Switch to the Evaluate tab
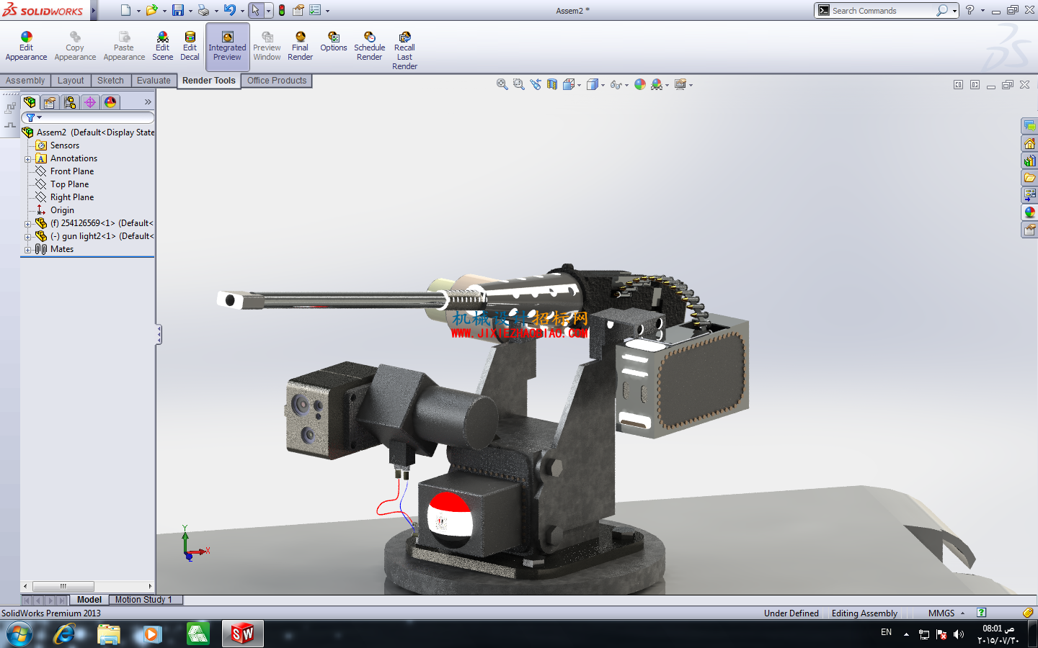Image resolution: width=1038 pixels, height=648 pixels. (154, 81)
